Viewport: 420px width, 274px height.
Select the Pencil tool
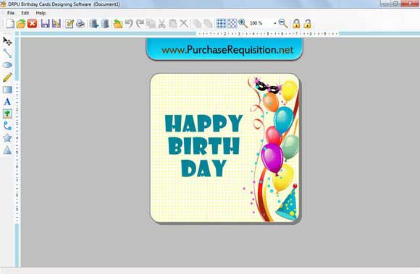point(7,77)
